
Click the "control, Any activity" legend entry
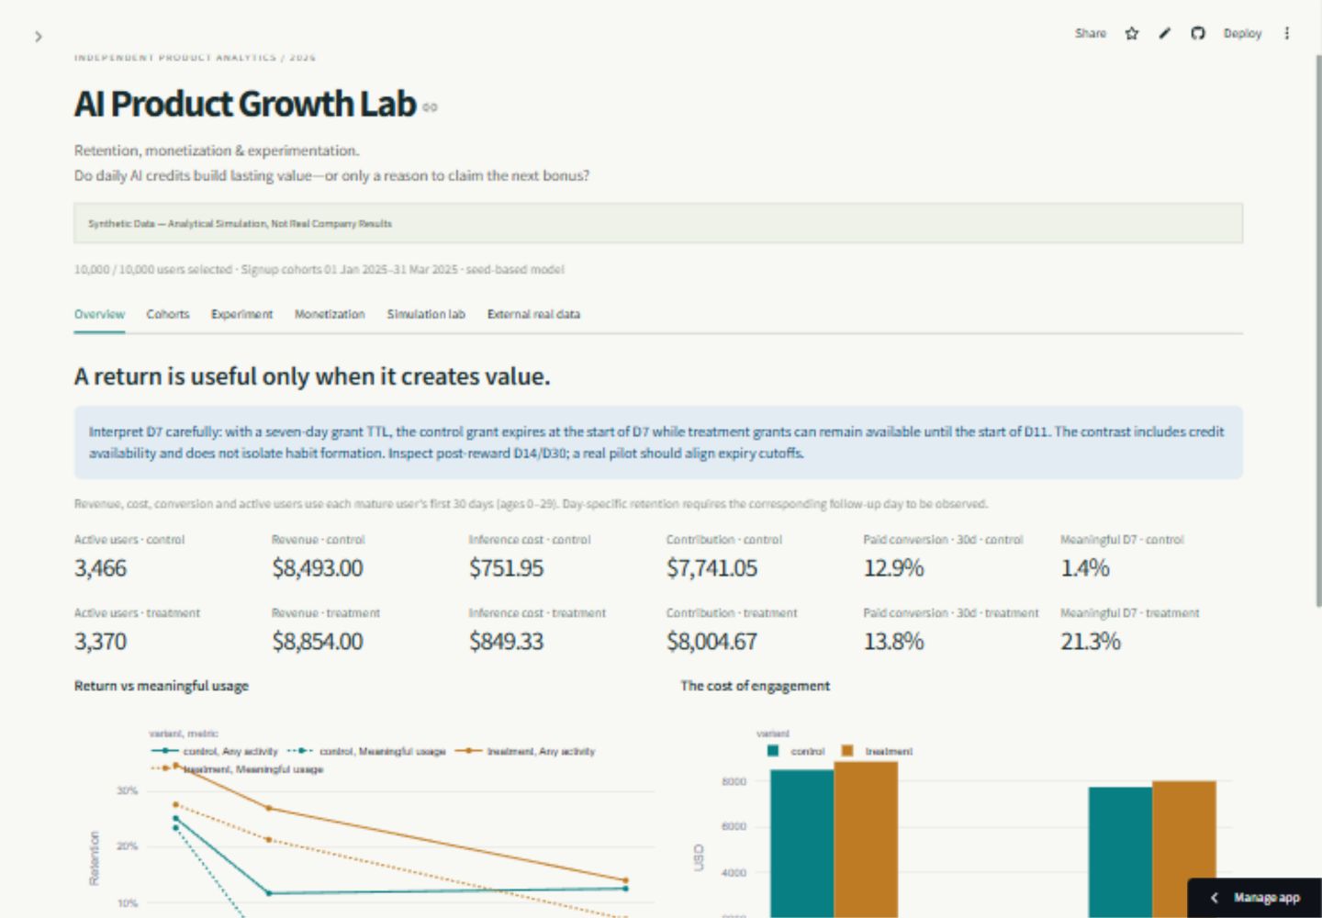[x=215, y=751]
